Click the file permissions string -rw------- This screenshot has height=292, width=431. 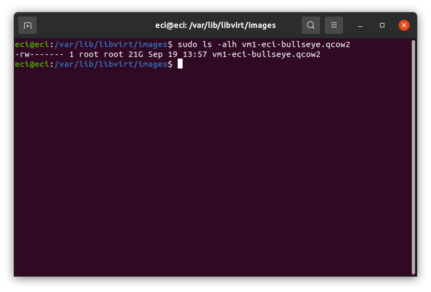point(39,54)
